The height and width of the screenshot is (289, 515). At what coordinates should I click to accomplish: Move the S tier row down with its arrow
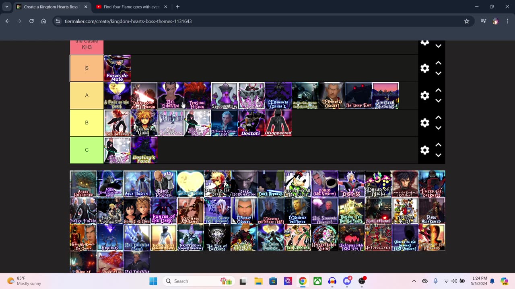439,73
